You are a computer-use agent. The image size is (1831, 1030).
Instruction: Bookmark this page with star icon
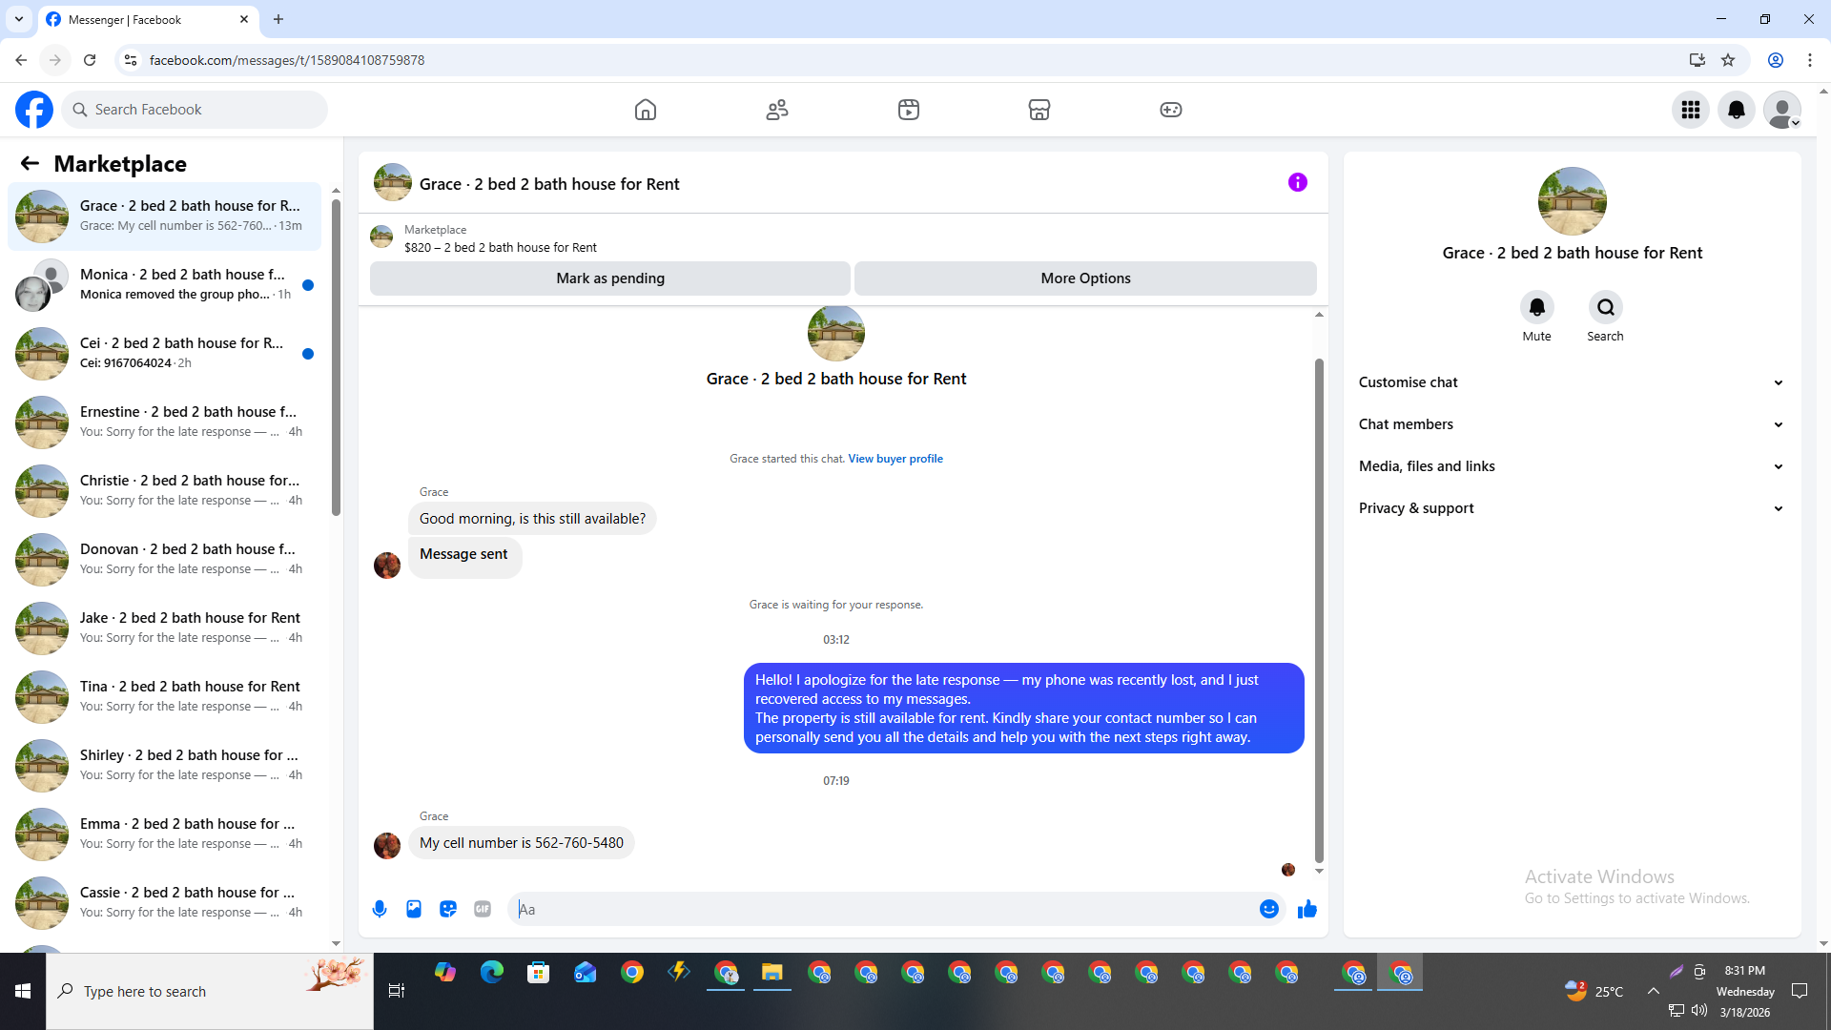(1728, 60)
